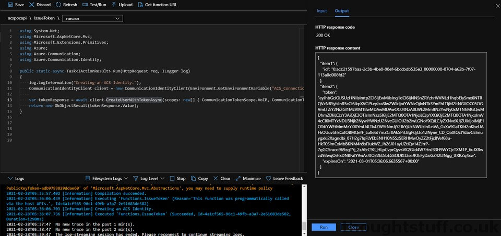Click the Run button
This screenshot has width=501, height=236.
[x=324, y=227]
